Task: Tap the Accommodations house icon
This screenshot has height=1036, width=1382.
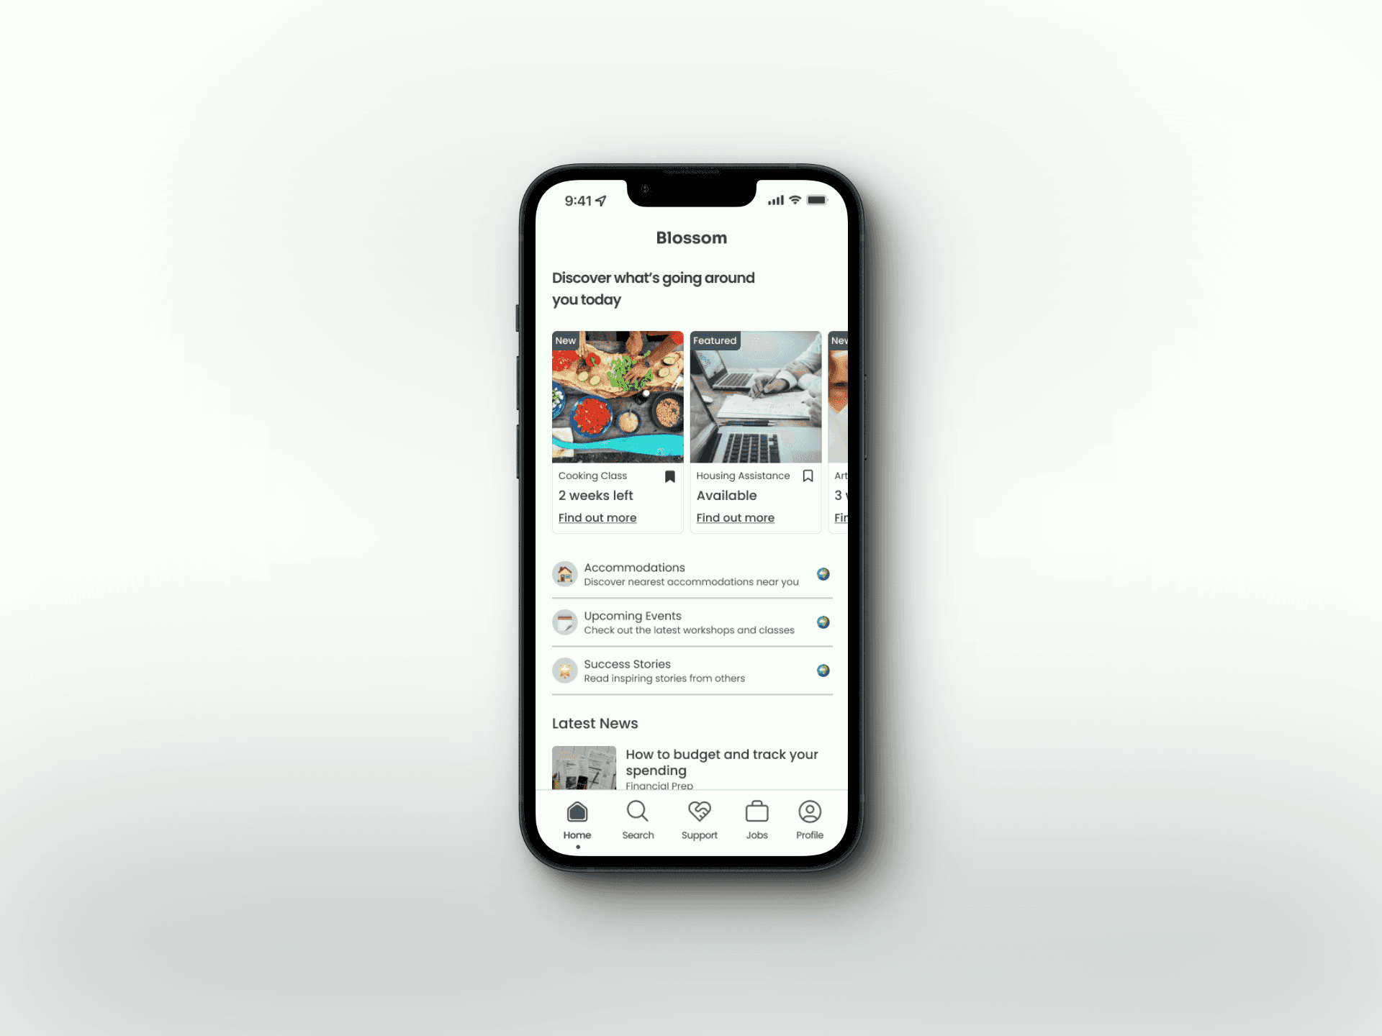Action: point(565,573)
